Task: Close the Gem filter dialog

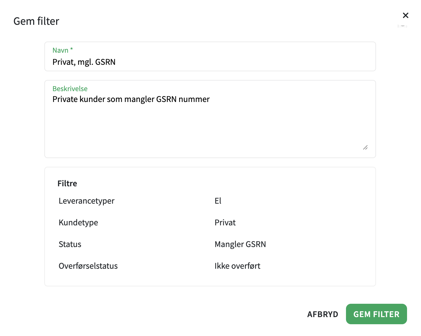Action: tap(405, 15)
